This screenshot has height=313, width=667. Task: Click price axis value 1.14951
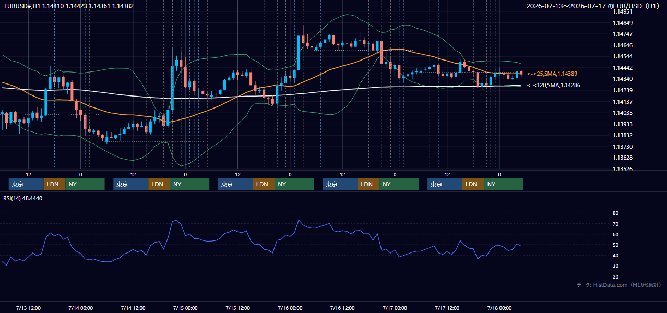pyautogui.click(x=623, y=12)
